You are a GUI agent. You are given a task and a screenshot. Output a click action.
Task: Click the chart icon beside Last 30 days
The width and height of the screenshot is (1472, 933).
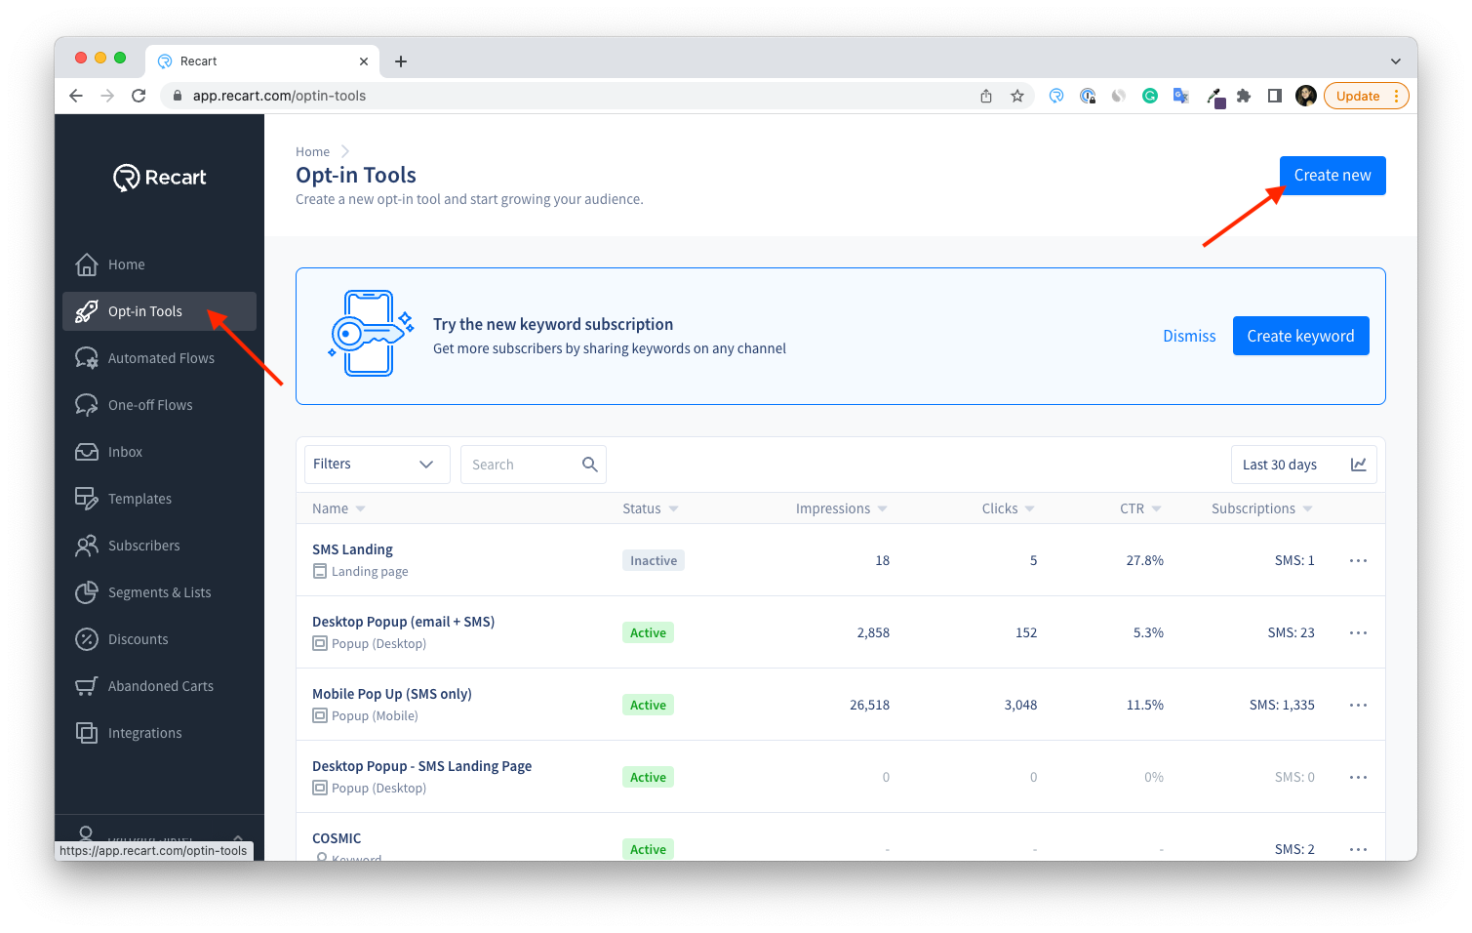1358,465
